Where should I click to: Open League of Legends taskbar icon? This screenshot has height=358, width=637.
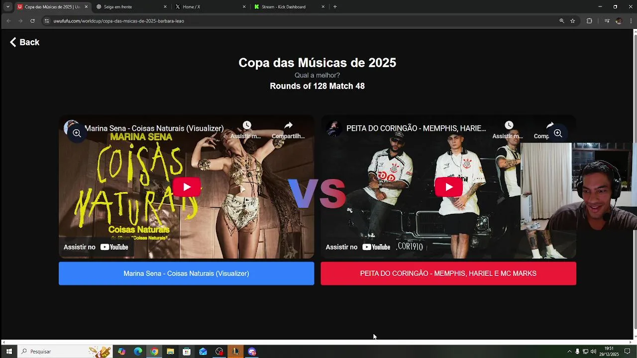click(235, 352)
